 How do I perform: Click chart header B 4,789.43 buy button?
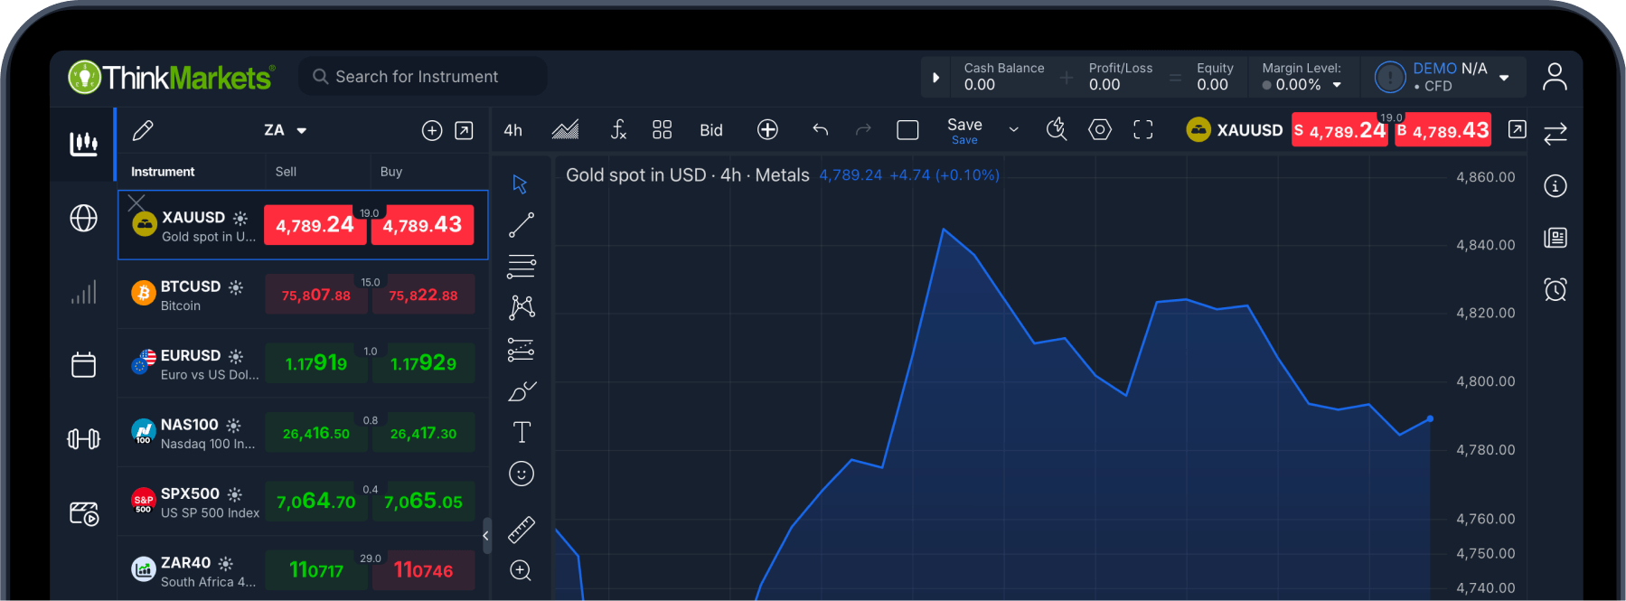coord(1443,130)
